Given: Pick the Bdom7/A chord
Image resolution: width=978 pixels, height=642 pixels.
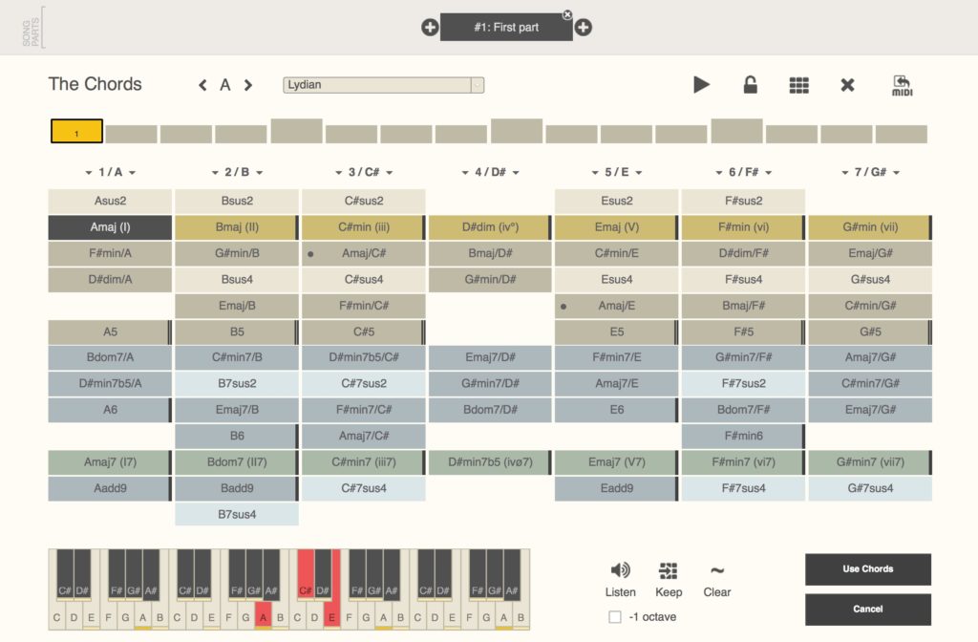Looking at the screenshot, I should (110, 357).
